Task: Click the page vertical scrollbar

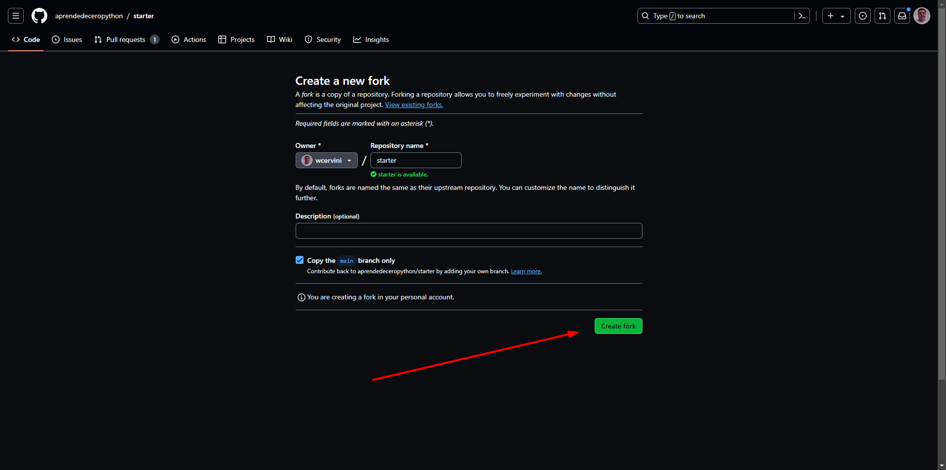Action: click(942, 193)
